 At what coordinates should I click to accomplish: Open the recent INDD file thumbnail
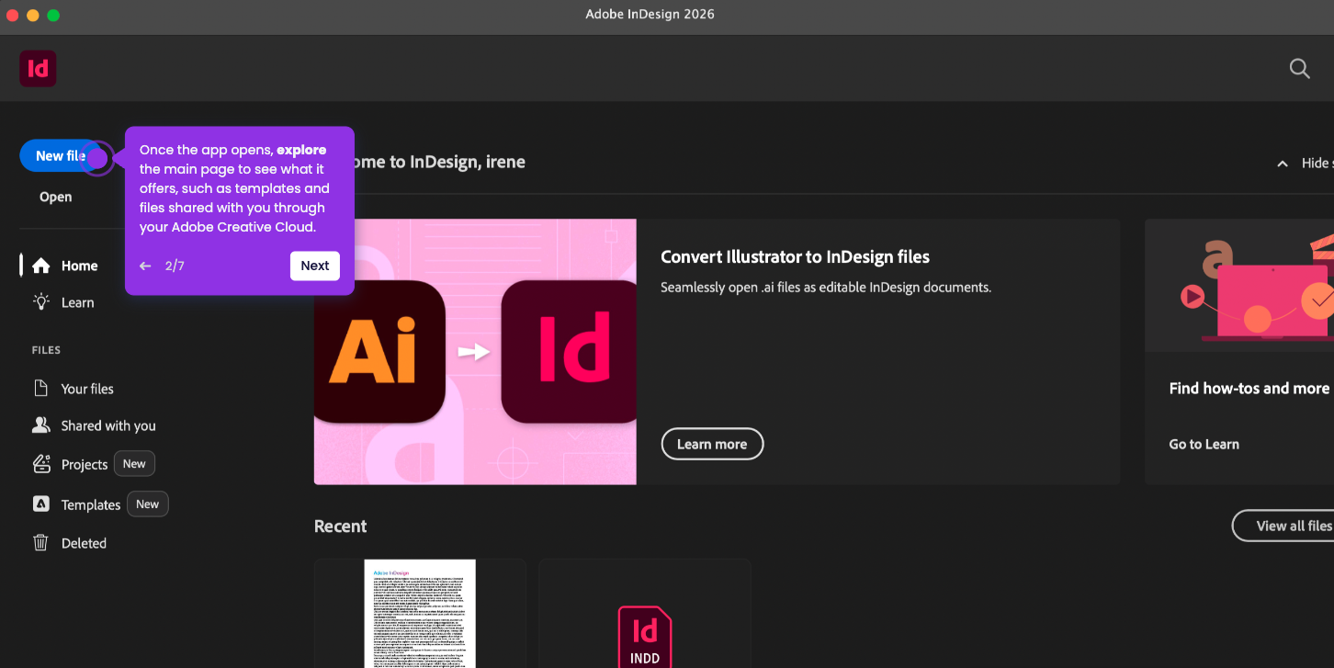point(645,614)
